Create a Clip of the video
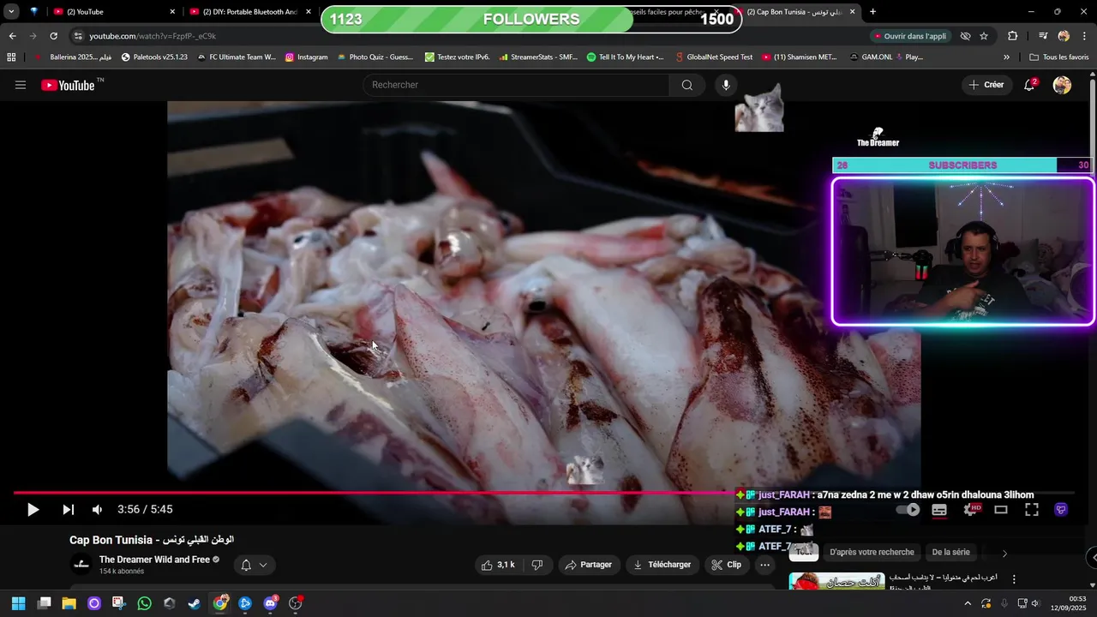Screen dimensions: 1097x617 point(726,565)
